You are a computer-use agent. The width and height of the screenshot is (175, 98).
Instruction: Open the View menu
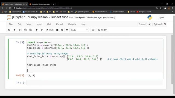29,24
